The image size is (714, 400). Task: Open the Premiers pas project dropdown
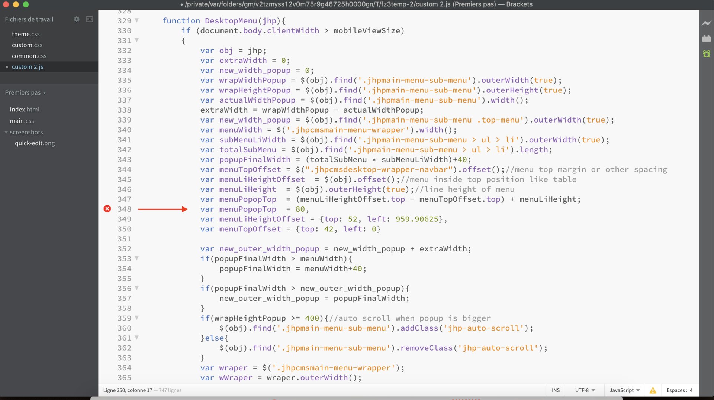tap(25, 92)
